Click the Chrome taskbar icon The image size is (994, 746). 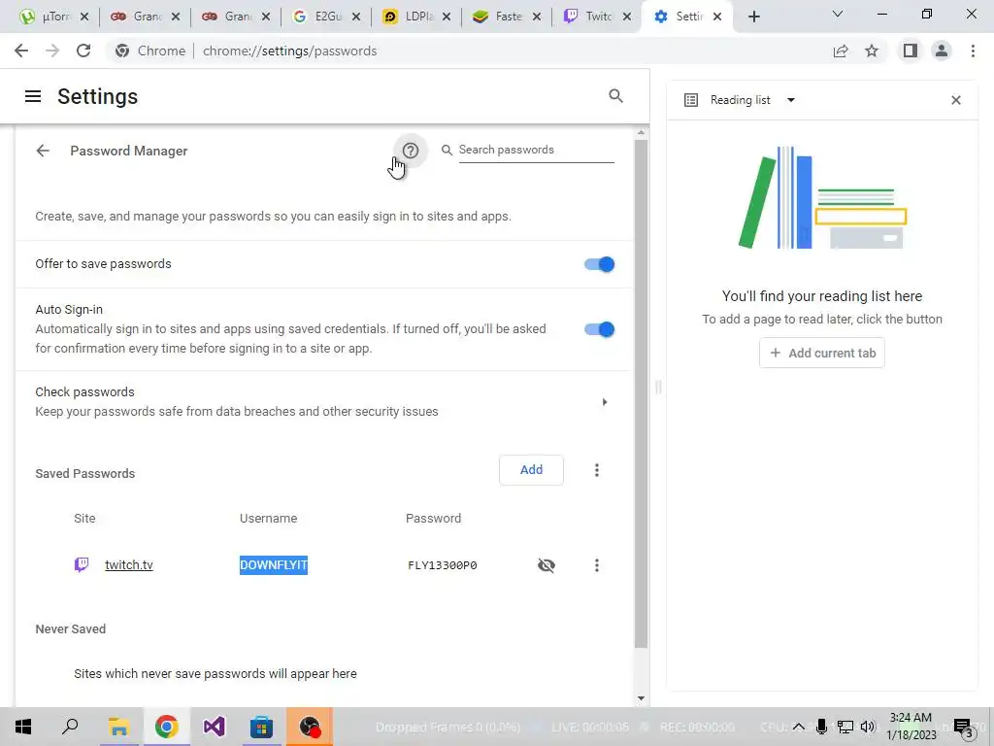[166, 727]
